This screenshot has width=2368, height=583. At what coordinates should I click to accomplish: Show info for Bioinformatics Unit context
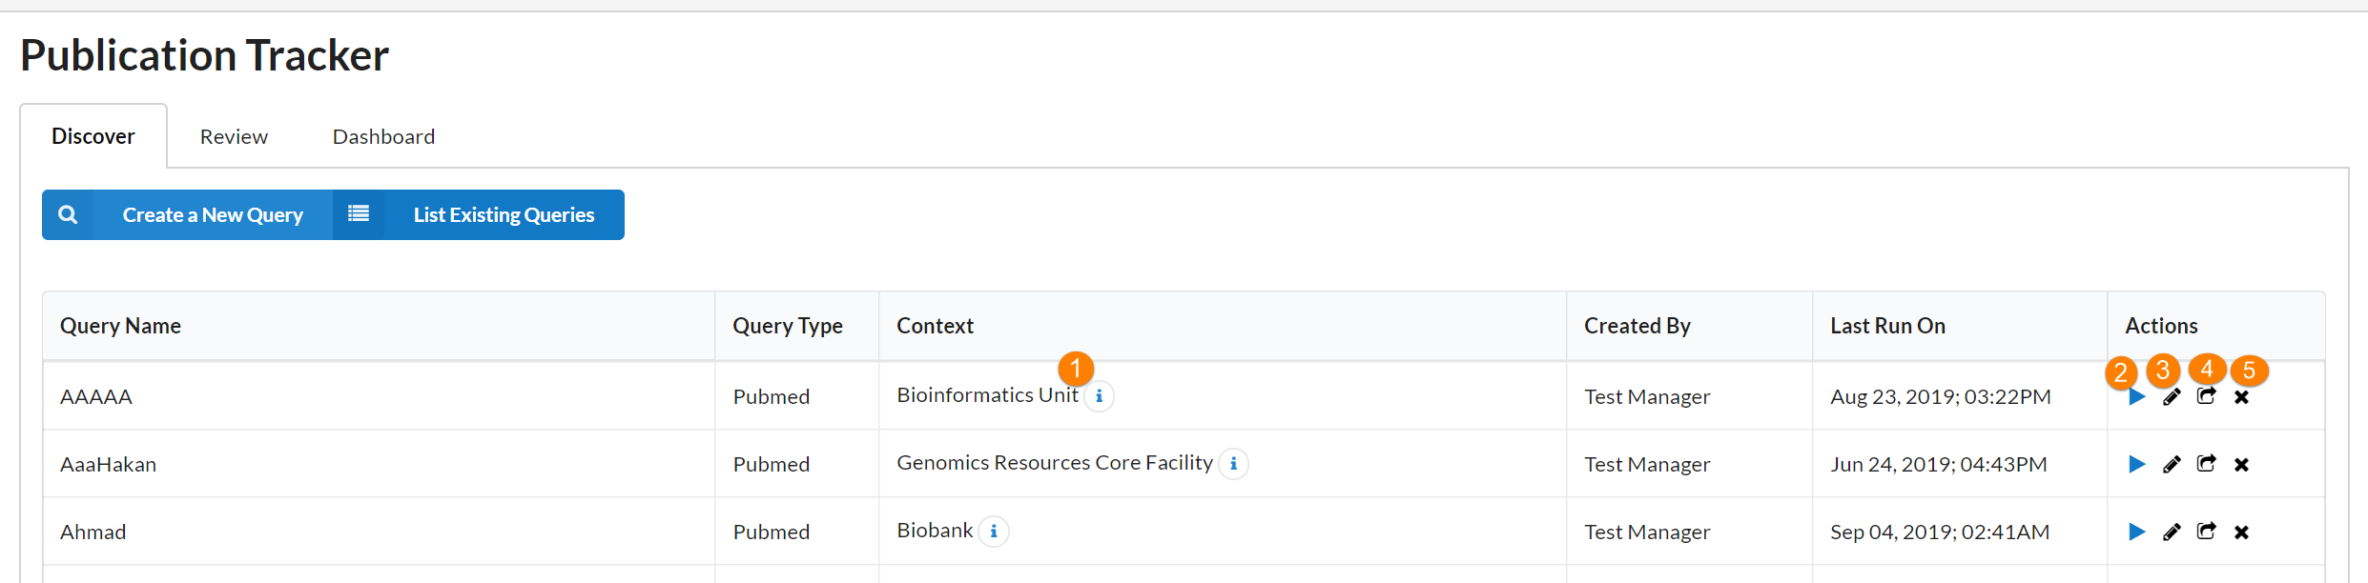click(1099, 395)
